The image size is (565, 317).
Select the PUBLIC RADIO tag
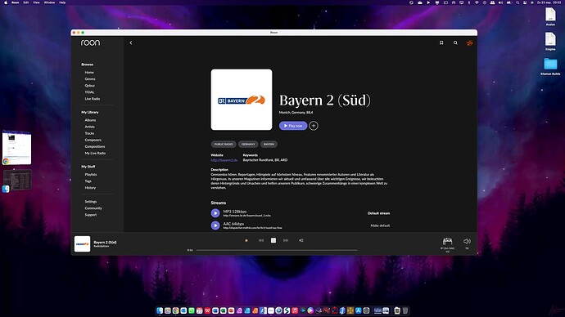pos(224,144)
